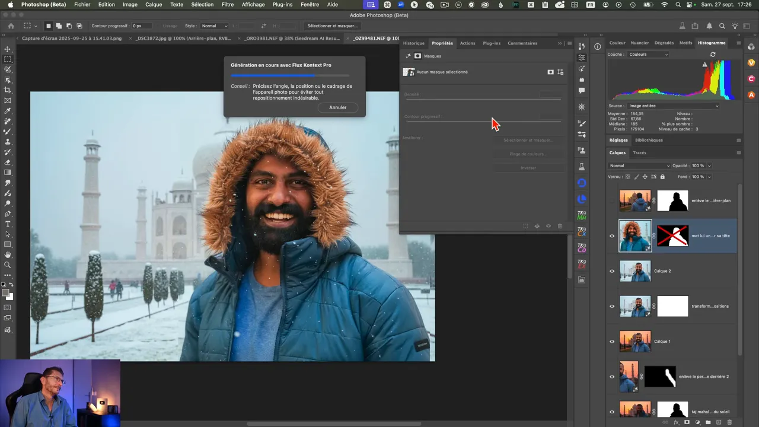Viewport: 759px width, 427px height.
Task: Select the Eyedropper tool
Action: coord(8,111)
